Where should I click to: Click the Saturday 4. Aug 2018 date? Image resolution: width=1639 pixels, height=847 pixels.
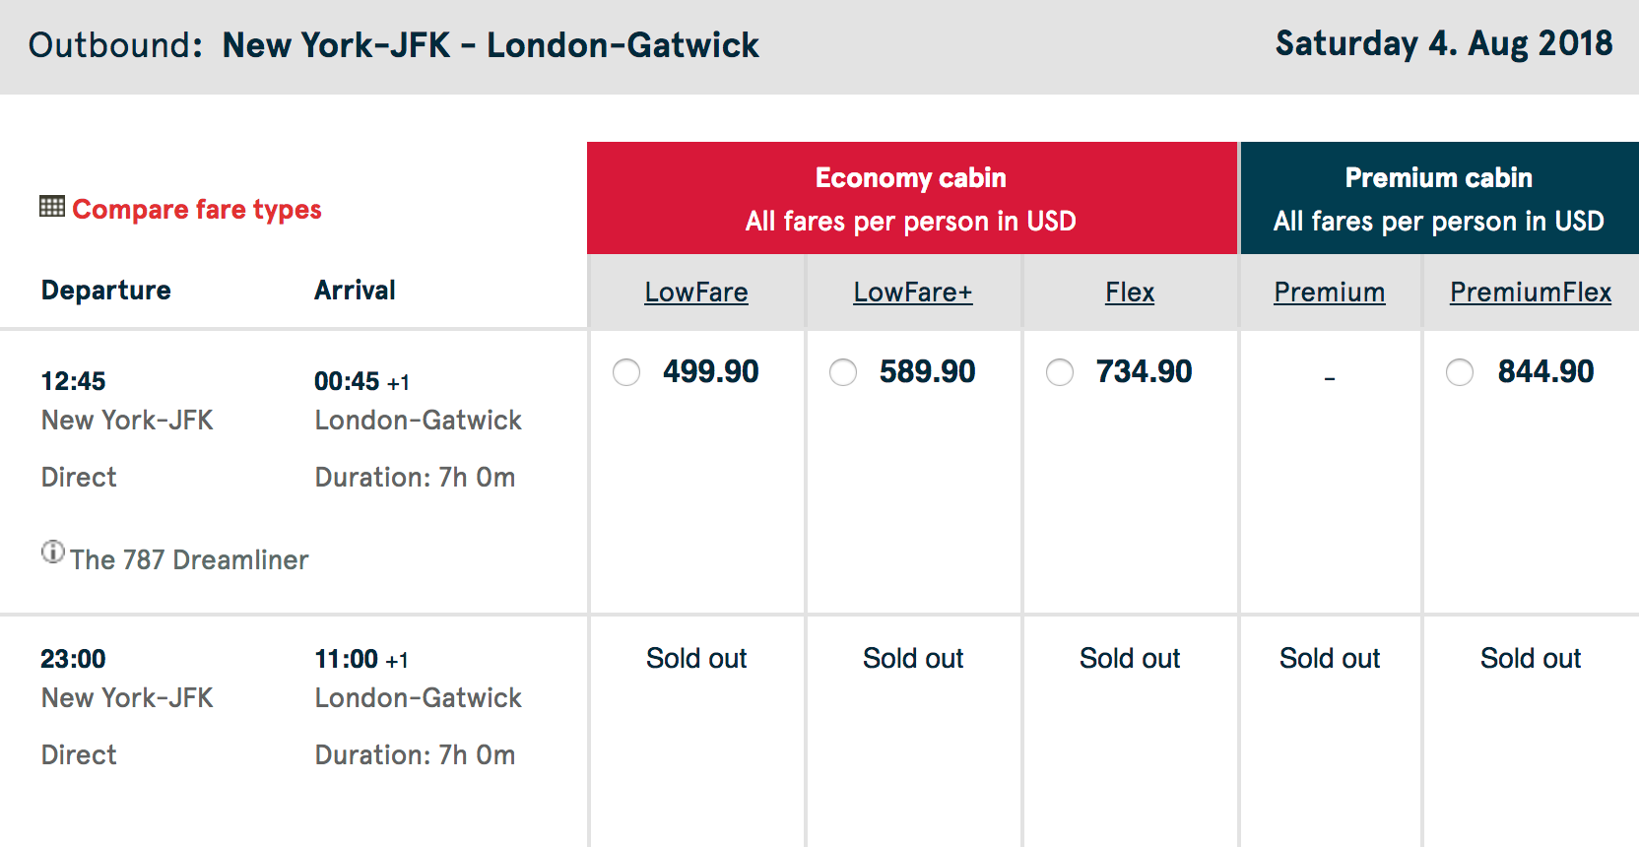coord(1444,44)
